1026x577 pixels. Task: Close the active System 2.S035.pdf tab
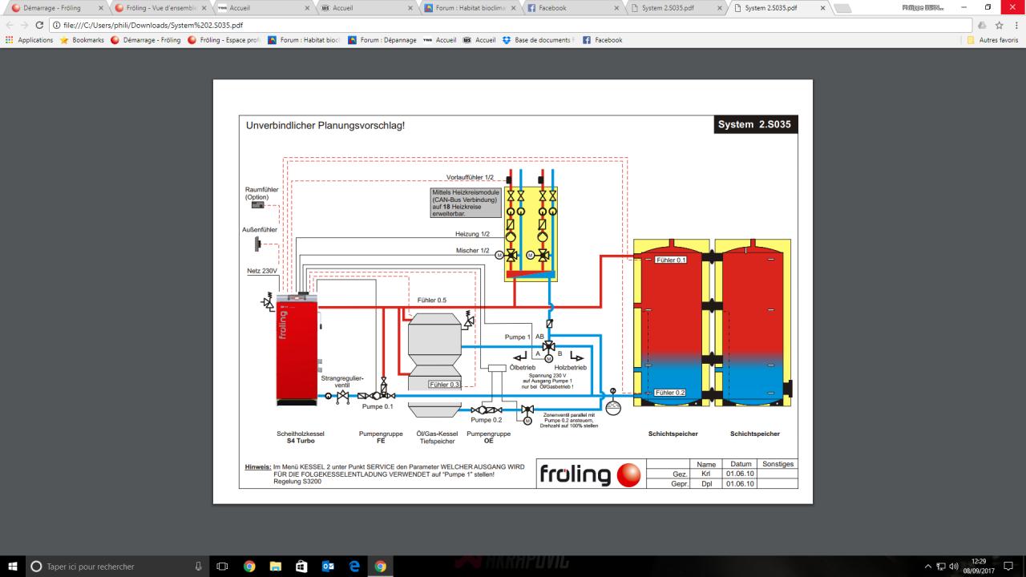coord(823,8)
